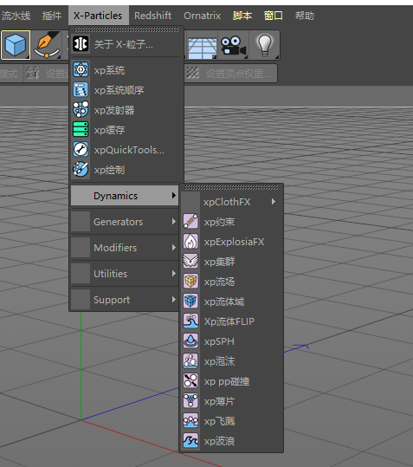Open the X-Particles menu
Screen dimensions: 413x467
(98, 16)
